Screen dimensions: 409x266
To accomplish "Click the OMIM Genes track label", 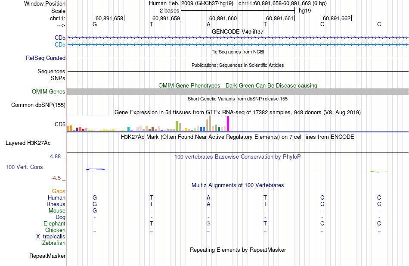I will point(49,91).
